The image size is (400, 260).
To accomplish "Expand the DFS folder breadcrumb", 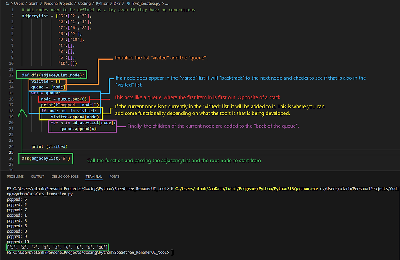I will coord(117,4).
